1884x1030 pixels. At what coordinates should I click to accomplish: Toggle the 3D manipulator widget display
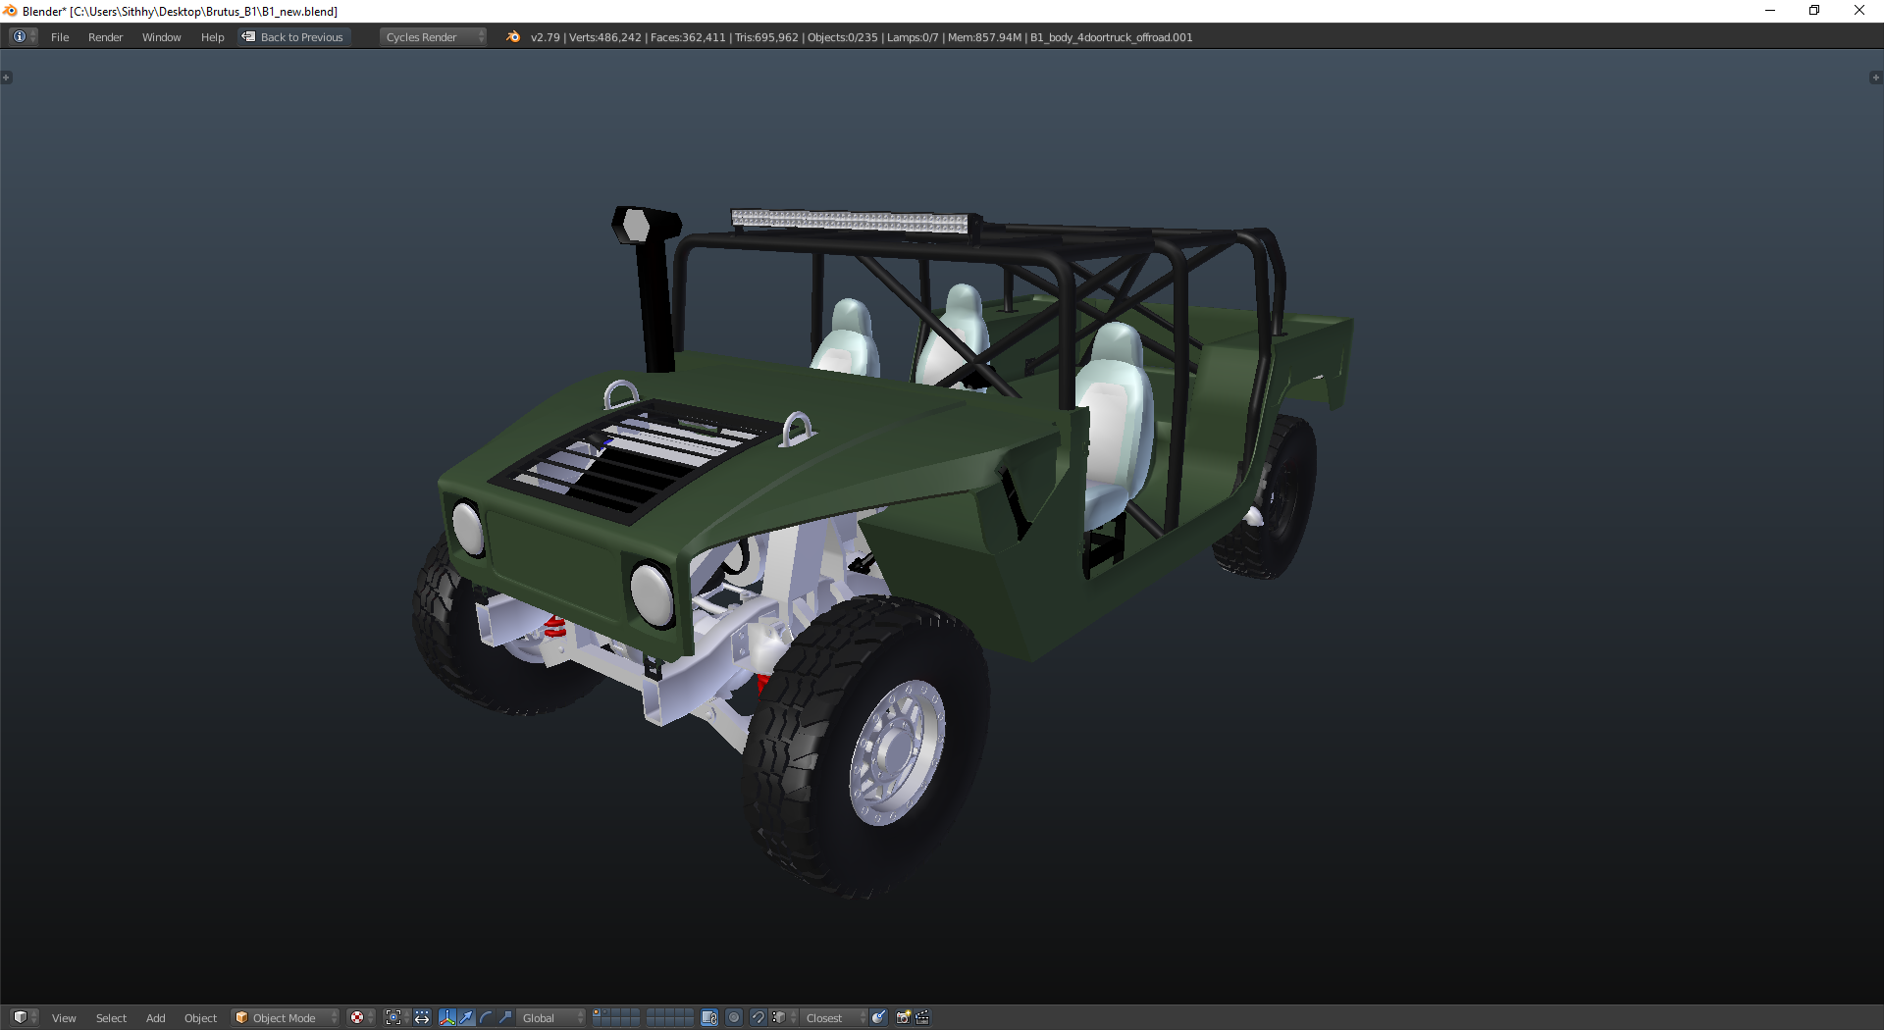(447, 1017)
